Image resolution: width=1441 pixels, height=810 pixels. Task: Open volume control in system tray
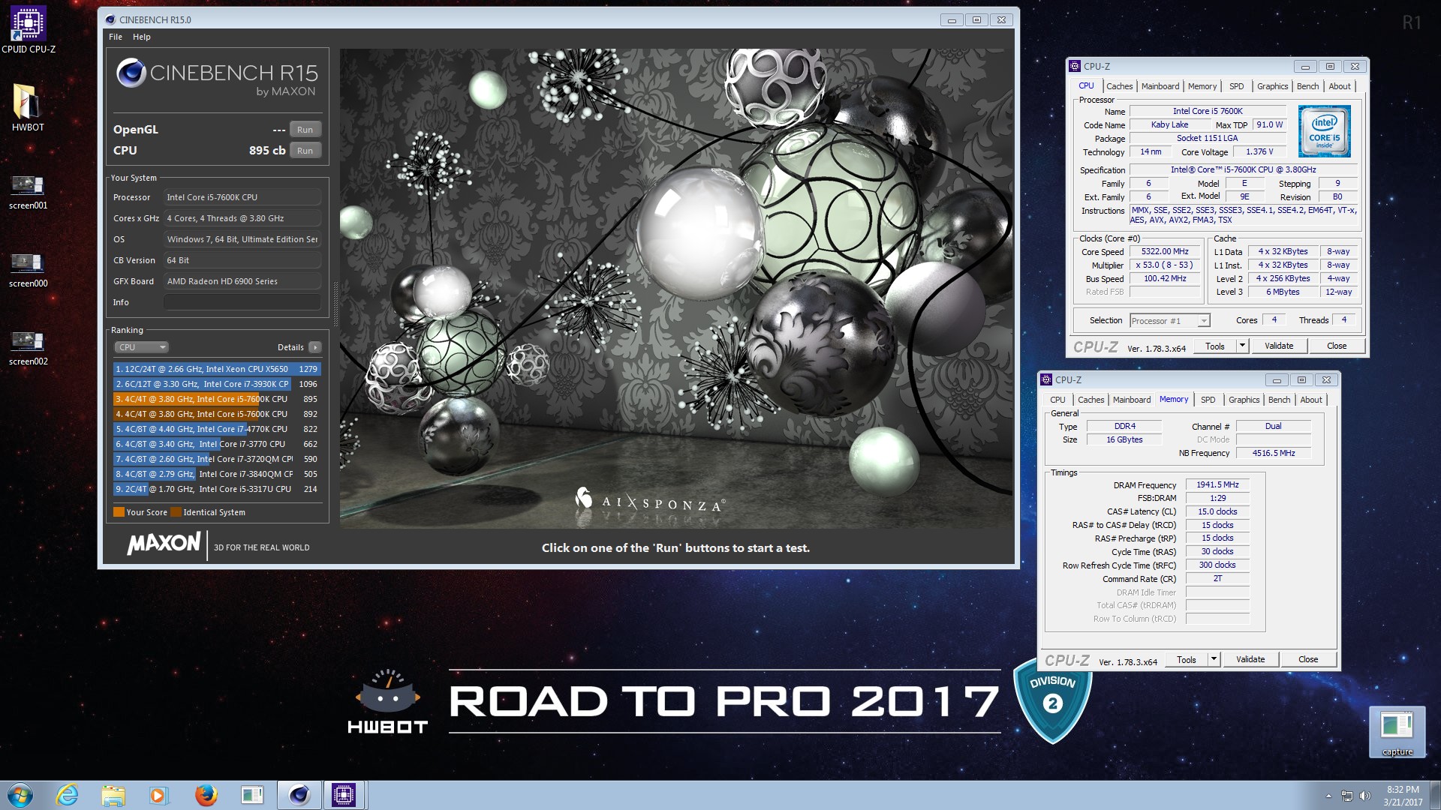1365,796
